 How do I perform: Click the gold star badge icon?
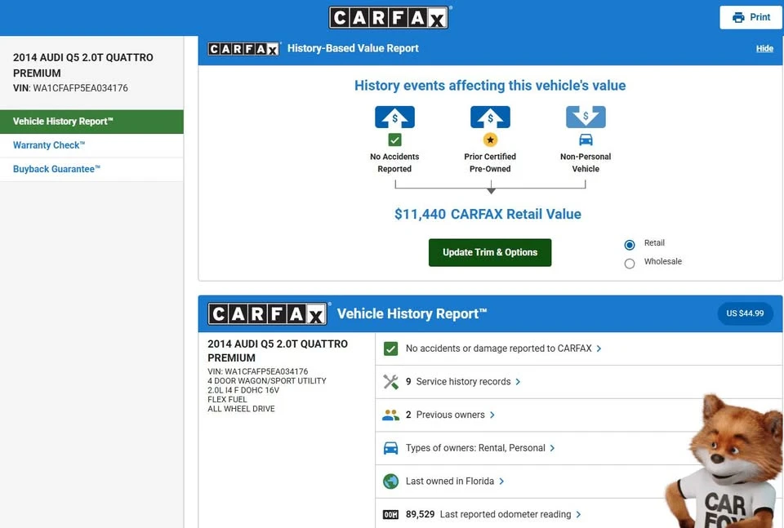pos(490,140)
